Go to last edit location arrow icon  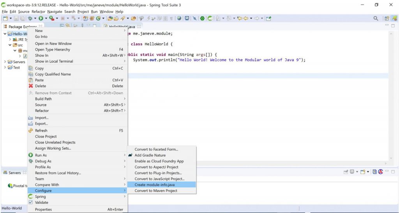pyautogui.click(x=240, y=18)
